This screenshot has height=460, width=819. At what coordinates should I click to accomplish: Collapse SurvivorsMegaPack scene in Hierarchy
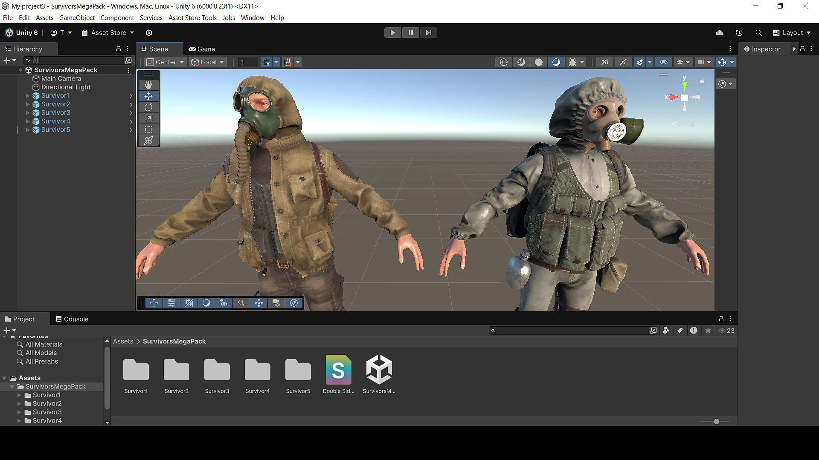click(20, 70)
